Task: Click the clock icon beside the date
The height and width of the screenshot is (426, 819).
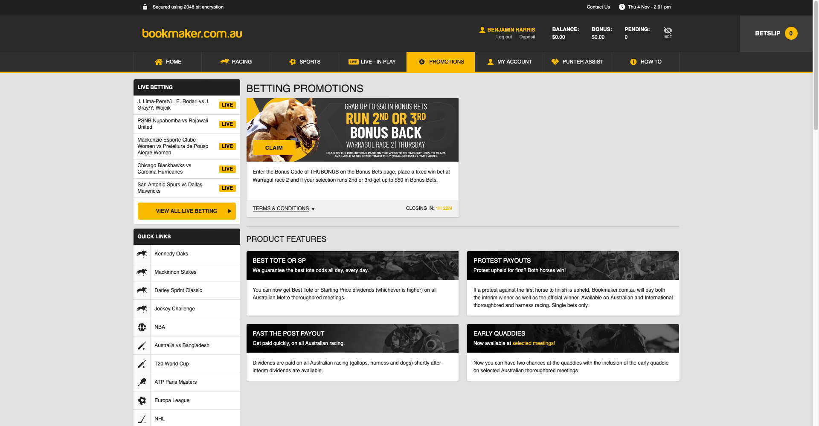Action: click(622, 7)
